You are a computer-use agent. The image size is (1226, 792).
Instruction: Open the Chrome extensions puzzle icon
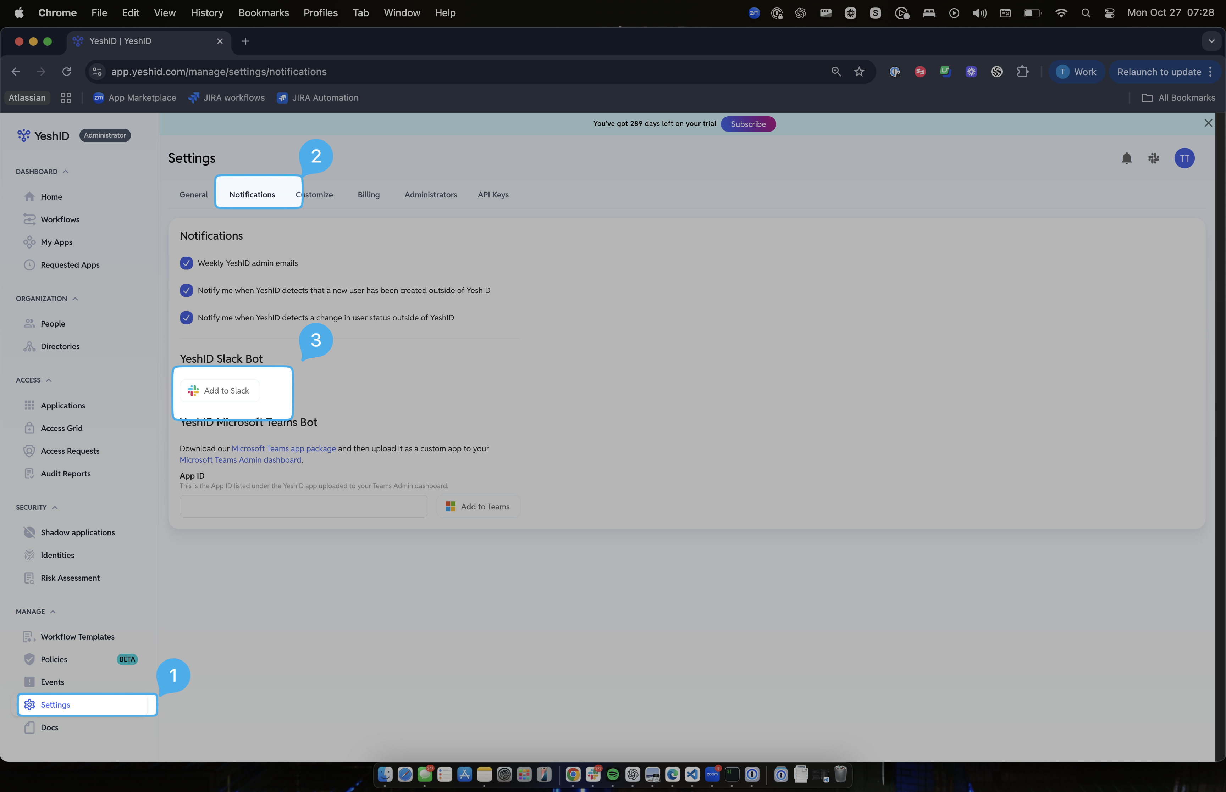pyautogui.click(x=1022, y=72)
